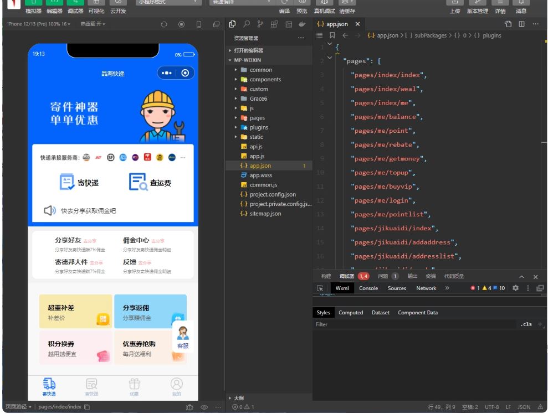Click the 客服 customer service floating icon

click(x=182, y=337)
